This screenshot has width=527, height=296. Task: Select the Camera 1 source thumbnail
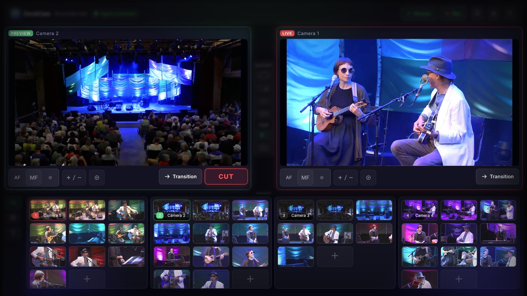click(x=48, y=210)
